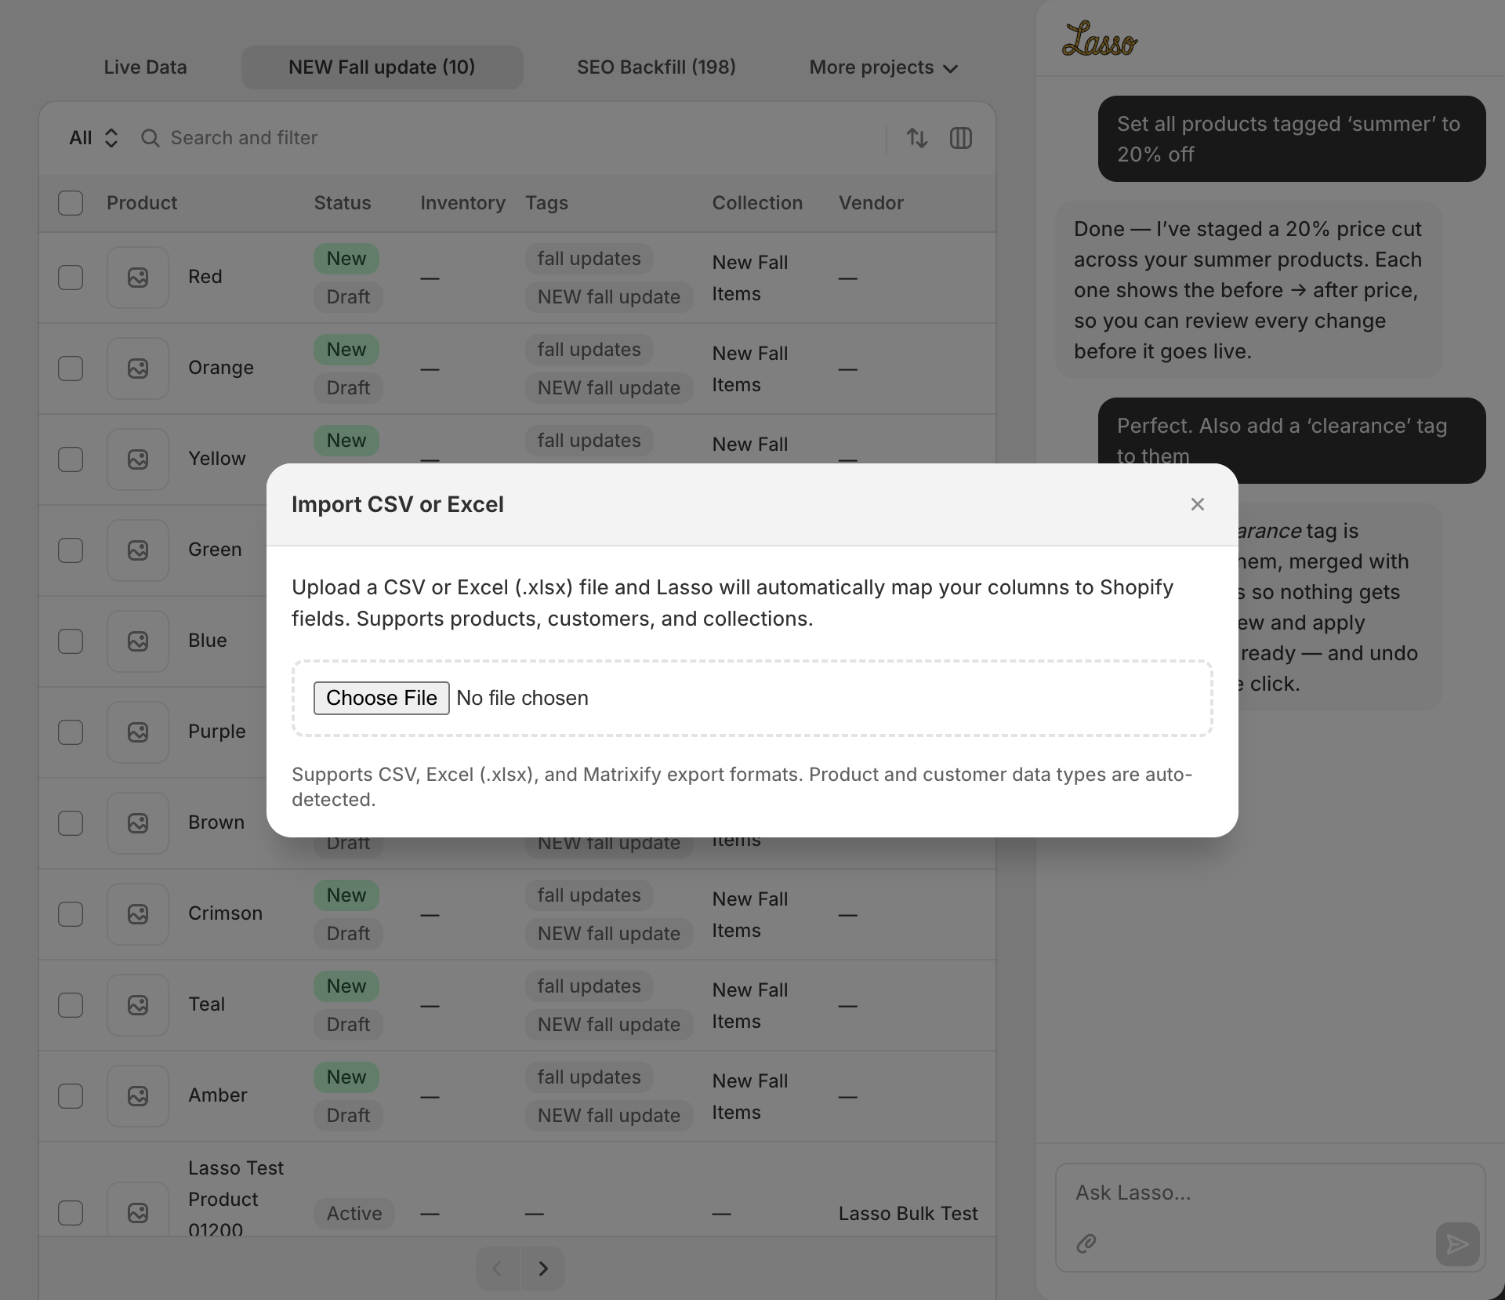Click the 'Set all products tagged summer' message

tap(1292, 139)
